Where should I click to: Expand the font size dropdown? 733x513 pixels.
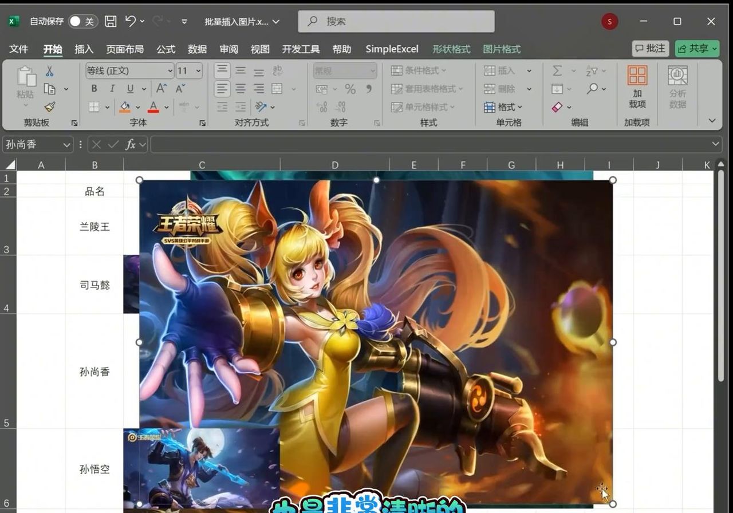[x=198, y=71]
